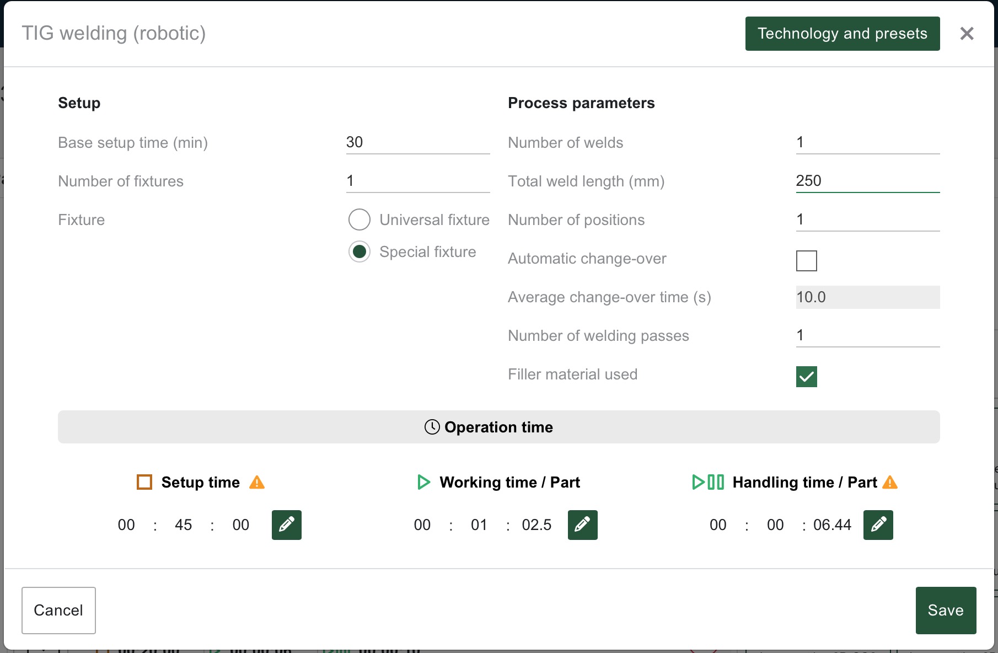Screen dimensions: 998x653
Task: Click the Setup time warning triangle
Action: pyautogui.click(x=257, y=483)
